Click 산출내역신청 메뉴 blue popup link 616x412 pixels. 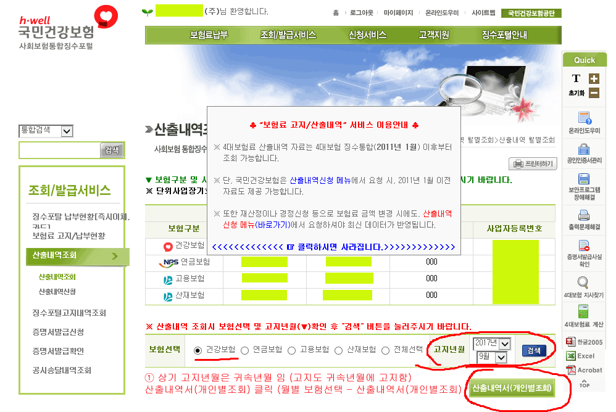[x=320, y=181]
